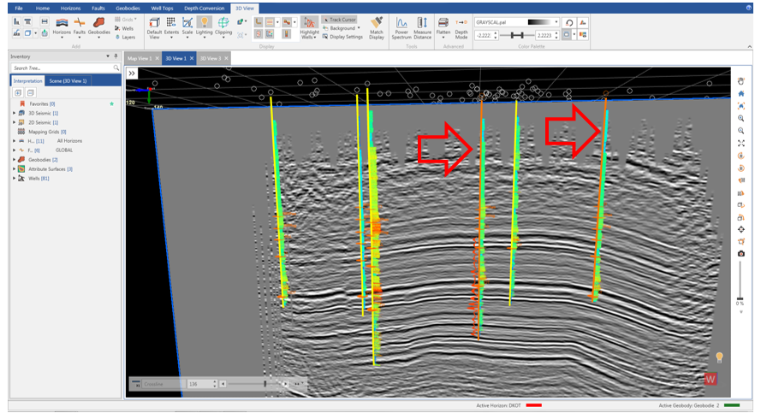Click the help icon in title bar

[749, 8]
